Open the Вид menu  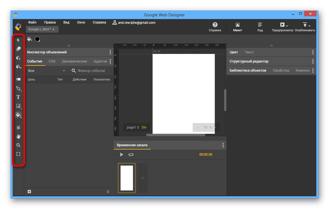tap(66, 22)
